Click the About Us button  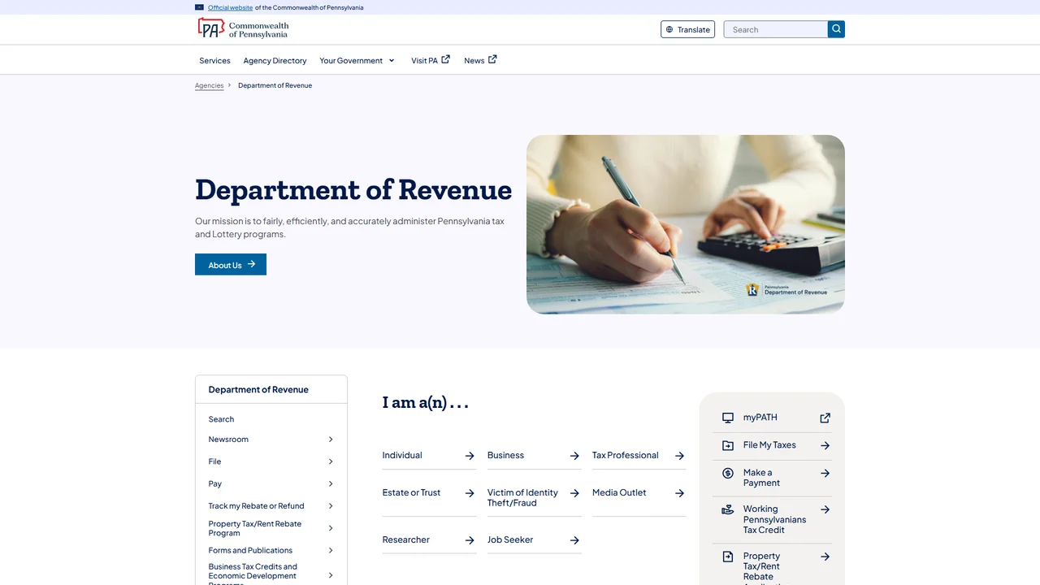(x=231, y=264)
